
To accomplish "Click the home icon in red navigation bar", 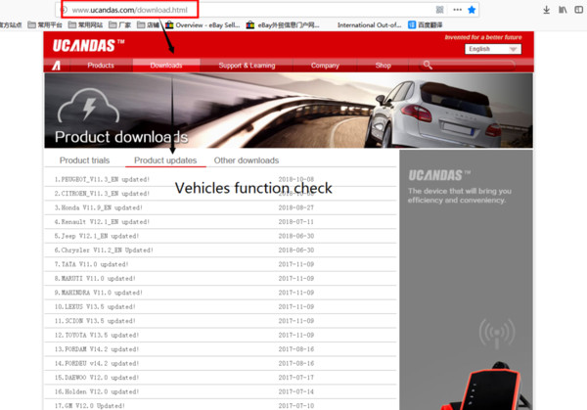I will [x=56, y=66].
